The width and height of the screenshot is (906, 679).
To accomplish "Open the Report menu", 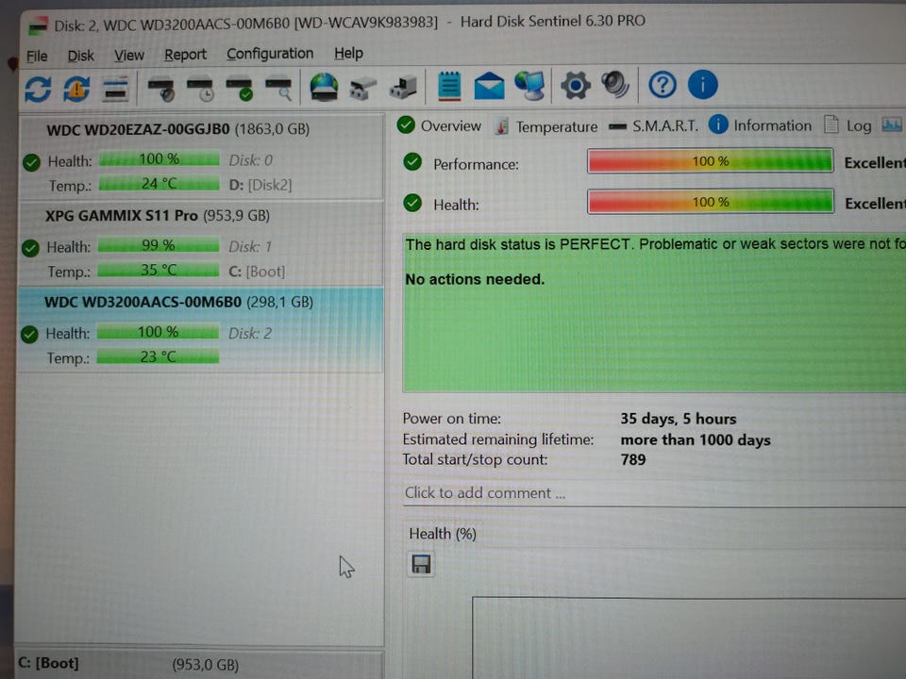I will 185,55.
